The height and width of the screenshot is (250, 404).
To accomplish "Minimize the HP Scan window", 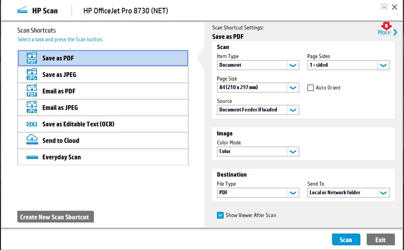I will click(384, 7).
